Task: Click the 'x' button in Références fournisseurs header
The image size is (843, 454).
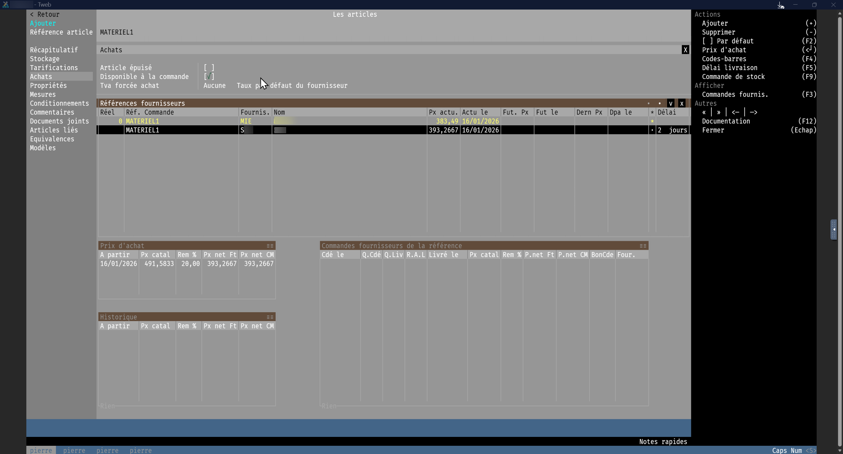Action: pyautogui.click(x=682, y=103)
